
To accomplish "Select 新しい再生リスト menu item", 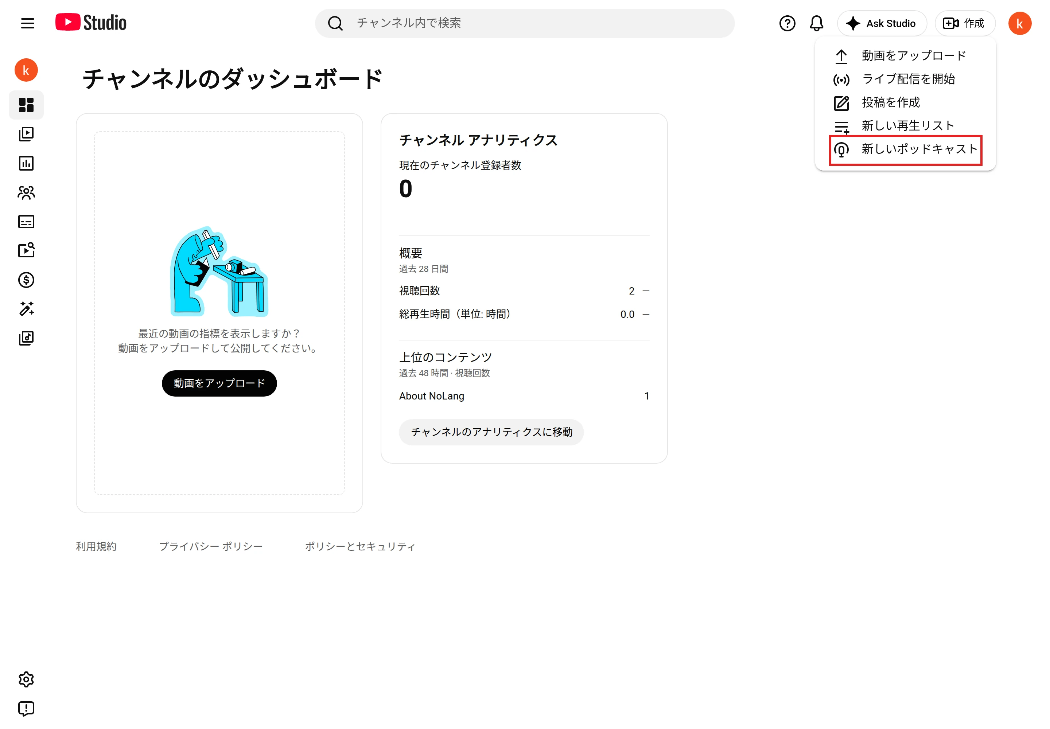I will [905, 126].
